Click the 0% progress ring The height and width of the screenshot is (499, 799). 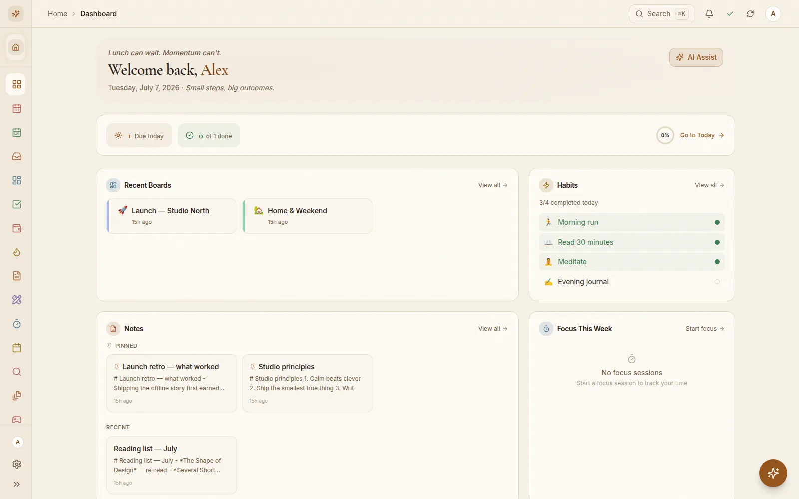click(x=665, y=135)
